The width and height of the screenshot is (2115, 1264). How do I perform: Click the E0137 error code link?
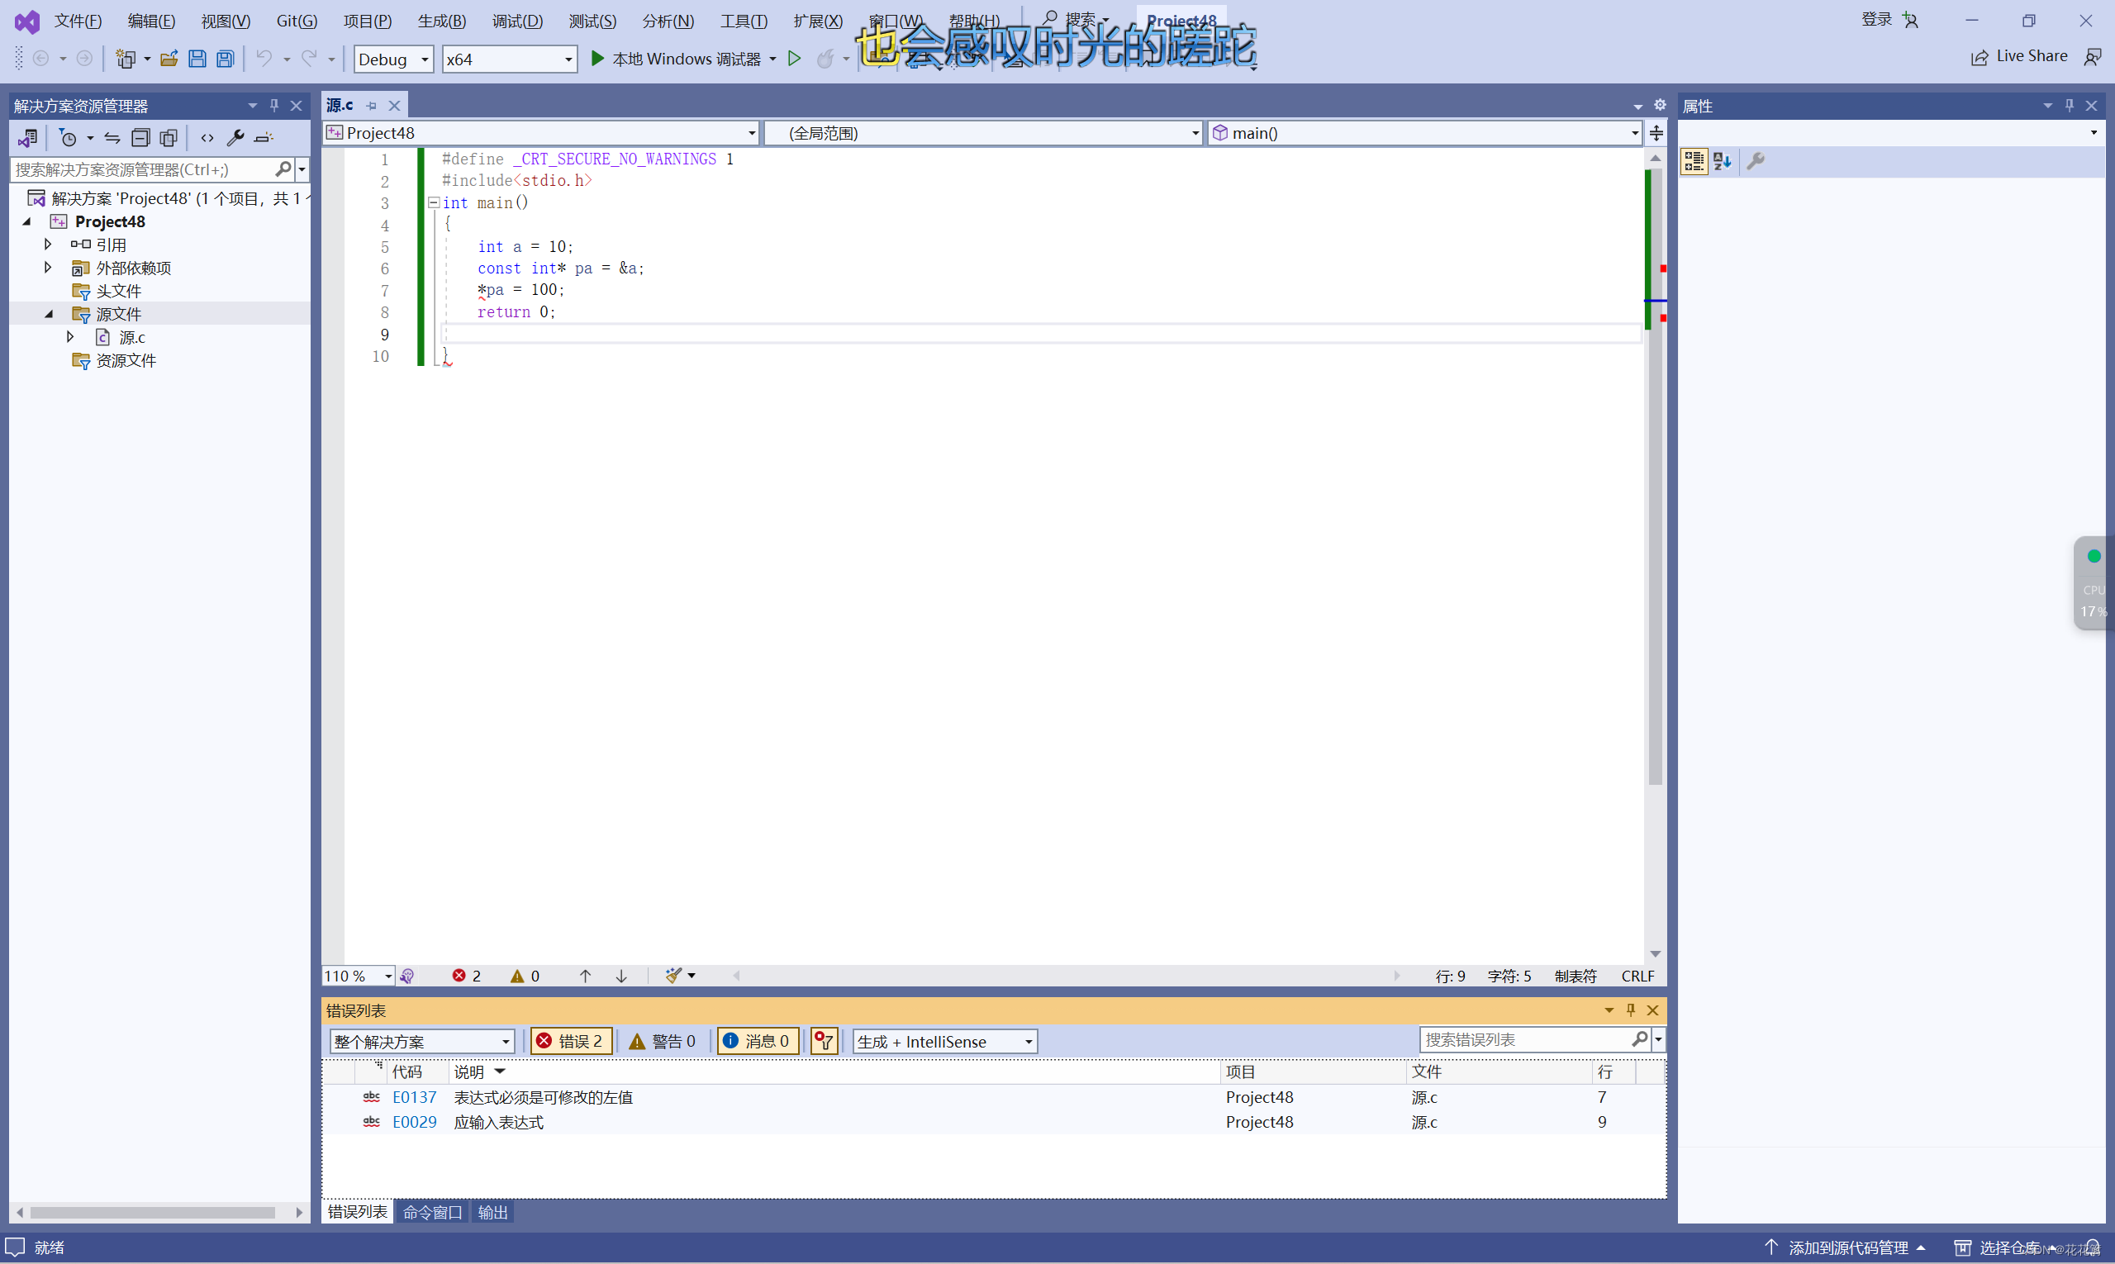coord(414,1097)
